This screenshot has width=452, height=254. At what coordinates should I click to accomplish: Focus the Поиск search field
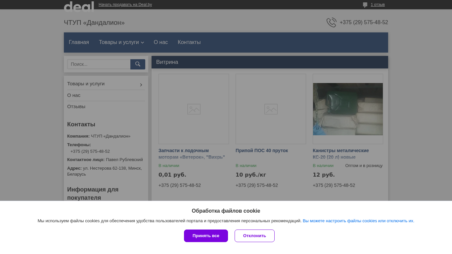coord(99,64)
